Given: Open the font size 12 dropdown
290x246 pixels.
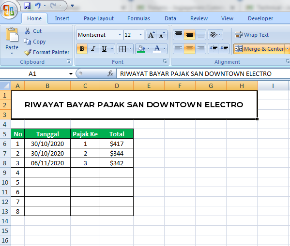Looking at the screenshot, I should pyautogui.click(x=140, y=35).
